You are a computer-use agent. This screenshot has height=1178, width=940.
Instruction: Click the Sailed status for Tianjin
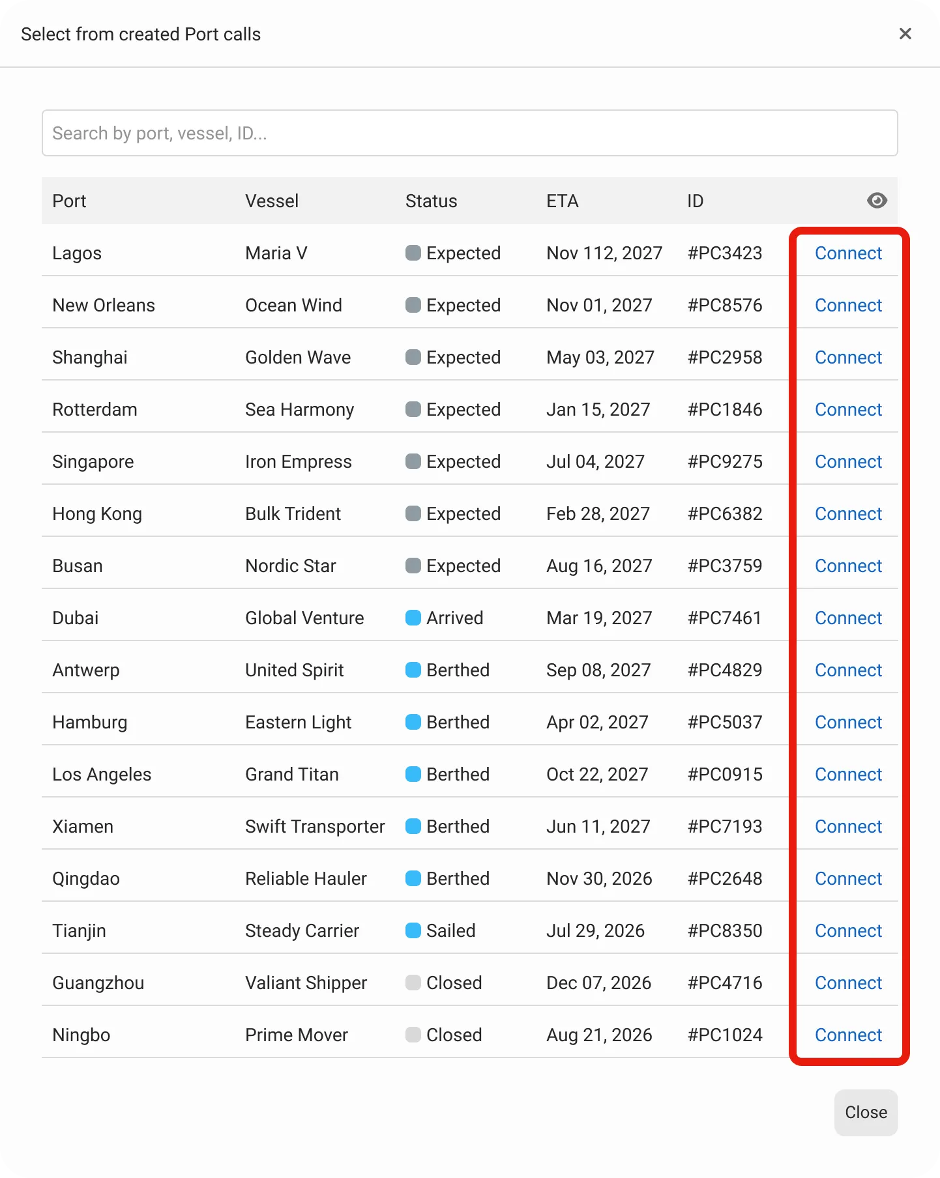[x=441, y=930]
